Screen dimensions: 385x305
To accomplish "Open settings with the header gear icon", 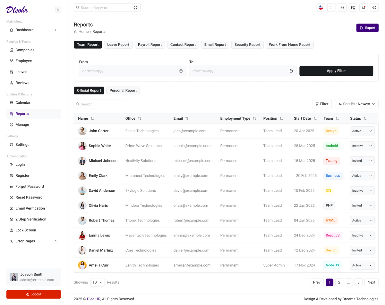I will click(374, 7).
